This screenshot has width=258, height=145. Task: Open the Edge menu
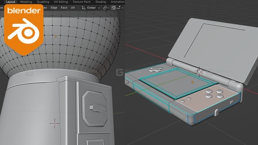pos(54,8)
